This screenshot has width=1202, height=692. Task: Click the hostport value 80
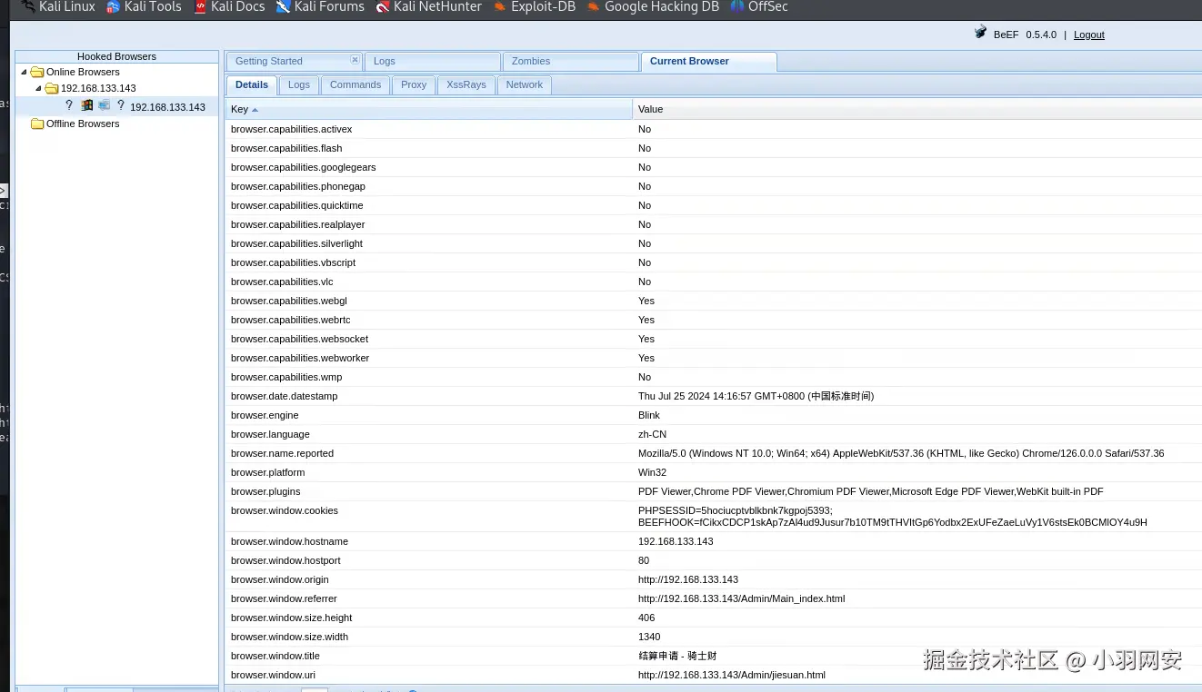pyautogui.click(x=644, y=560)
